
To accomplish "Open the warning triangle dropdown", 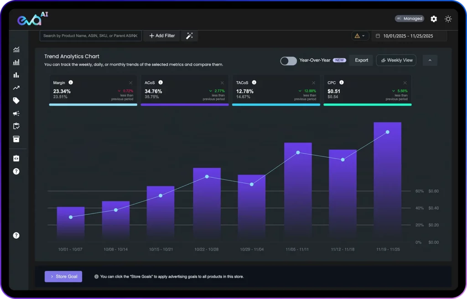I will [x=360, y=35].
